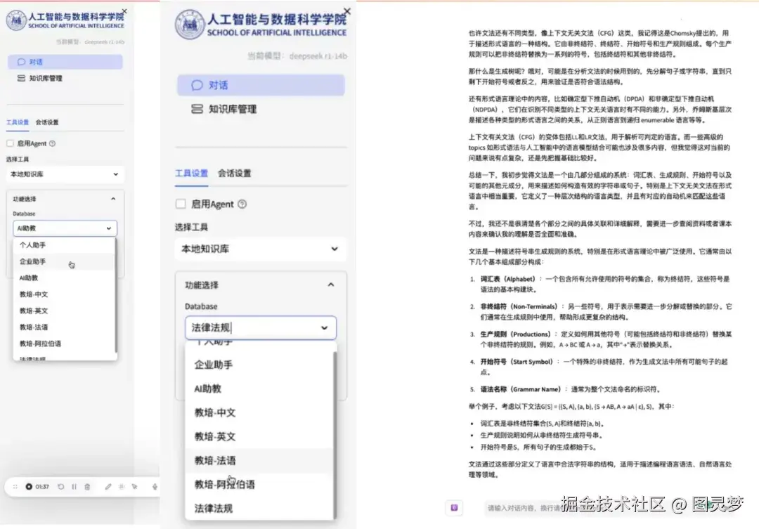Click the chat bubble icon in enlarged panel
The height and width of the screenshot is (529, 759).
[x=197, y=85]
